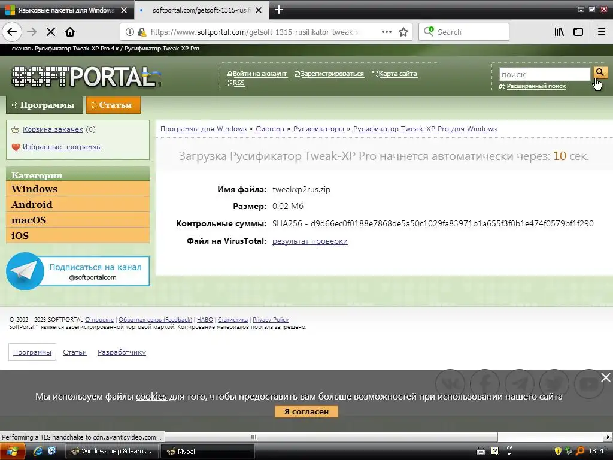
Task: Open breadcrumb Система
Action: point(270,129)
